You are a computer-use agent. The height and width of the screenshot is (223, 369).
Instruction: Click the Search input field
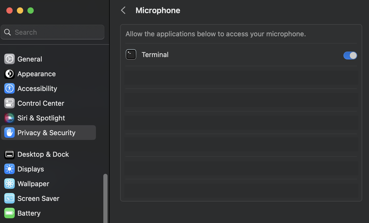click(x=52, y=32)
